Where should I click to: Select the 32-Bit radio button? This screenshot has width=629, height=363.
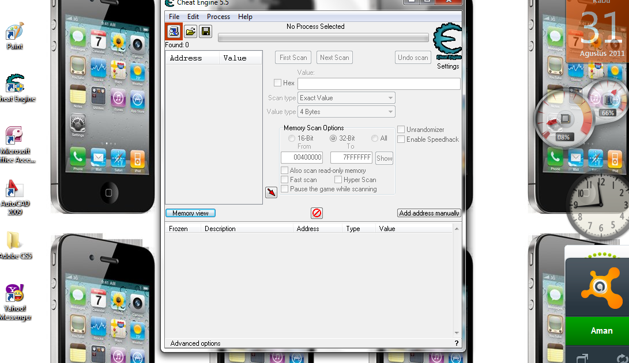coord(333,138)
